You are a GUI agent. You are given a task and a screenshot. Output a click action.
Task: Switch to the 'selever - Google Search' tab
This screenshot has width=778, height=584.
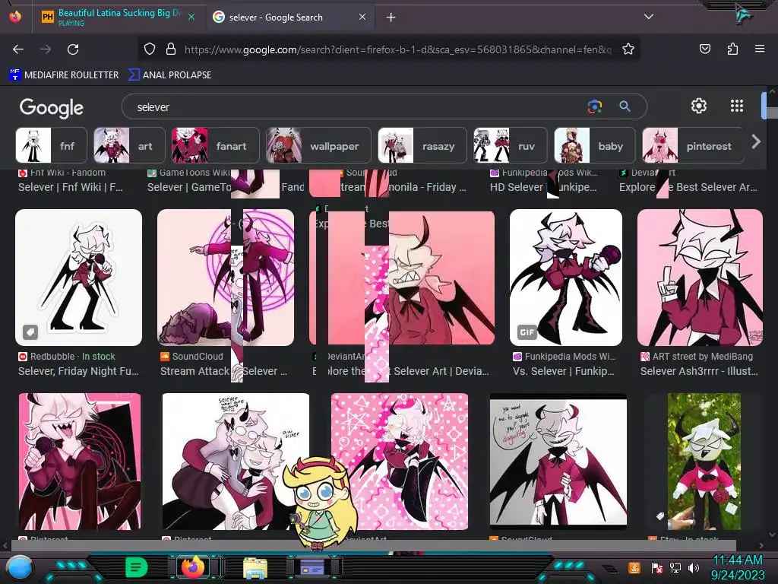tap(289, 17)
